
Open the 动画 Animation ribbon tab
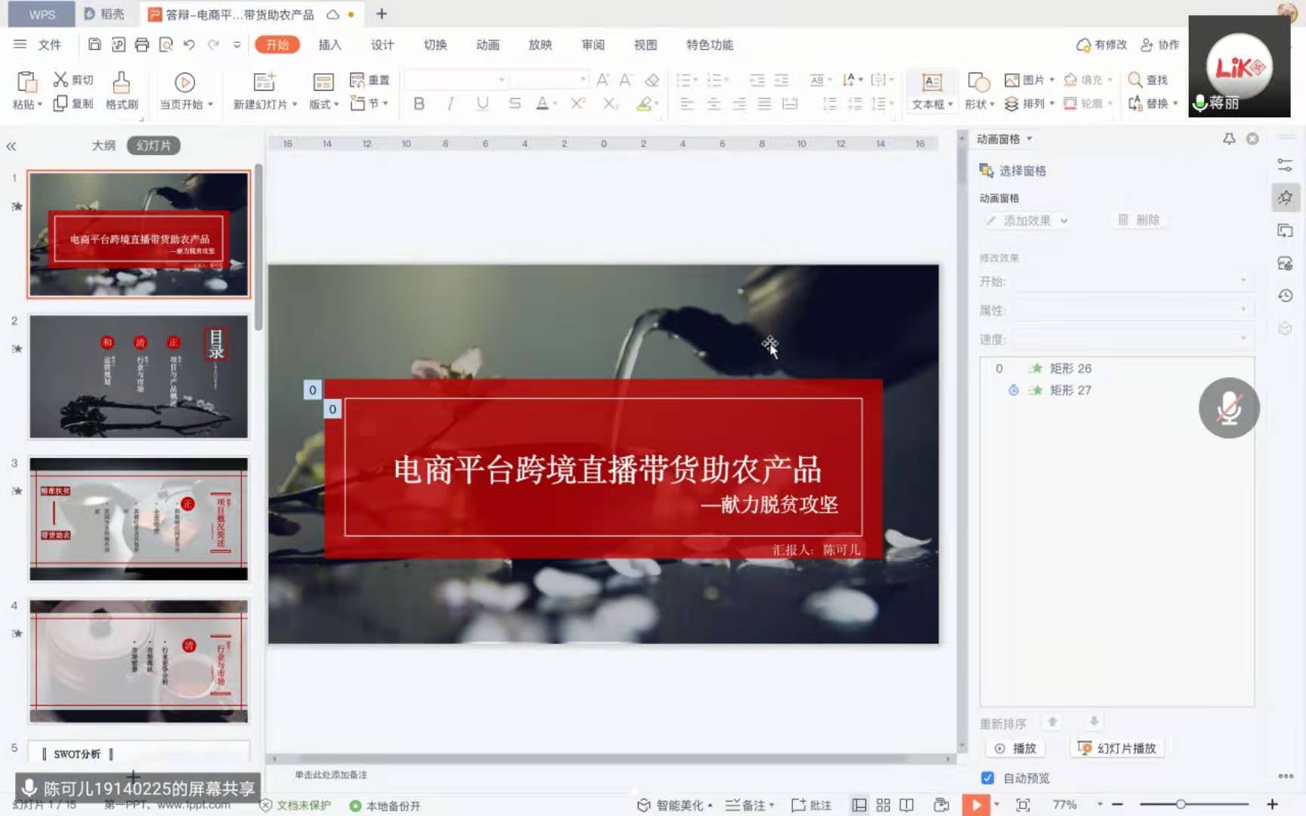click(487, 45)
